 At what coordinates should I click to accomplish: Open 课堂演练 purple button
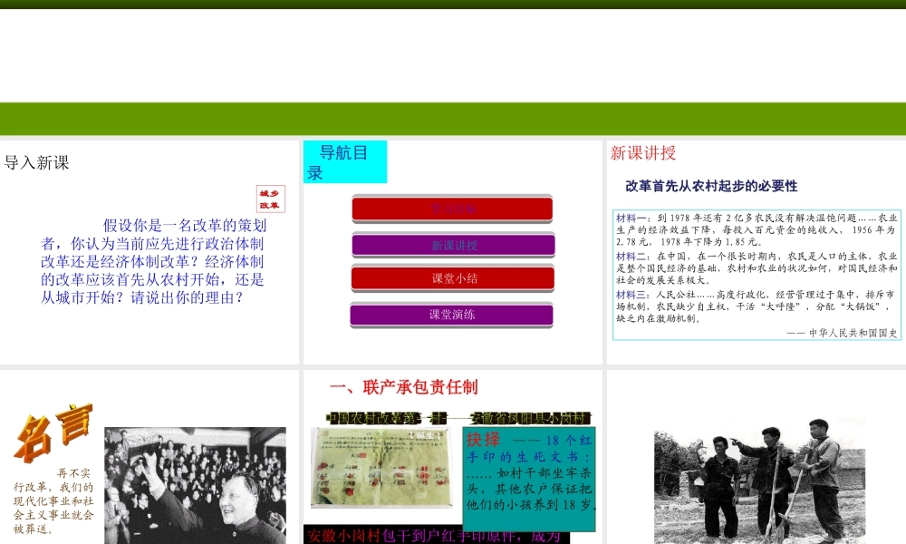pos(451,315)
